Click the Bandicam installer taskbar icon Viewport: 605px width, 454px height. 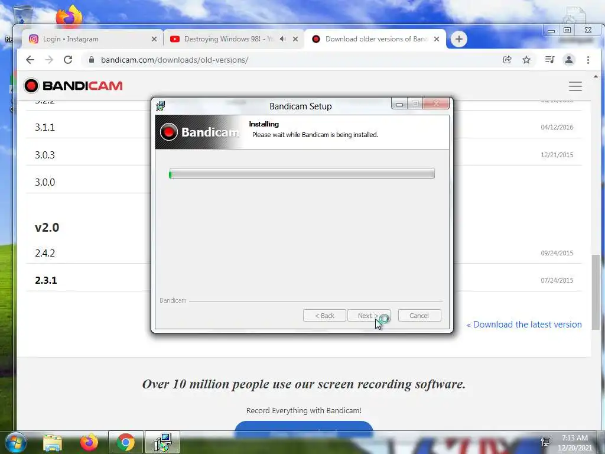click(162, 442)
